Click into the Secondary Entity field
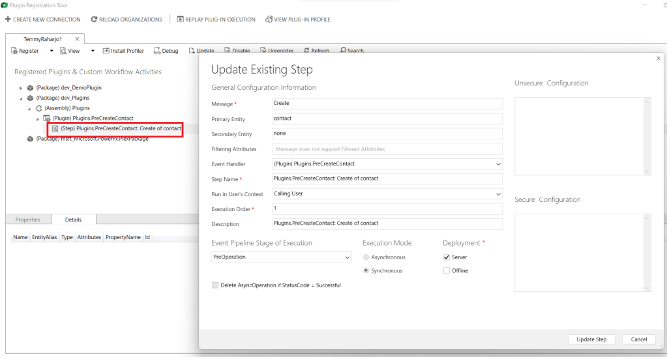This screenshot has width=667, height=357. (x=387, y=134)
